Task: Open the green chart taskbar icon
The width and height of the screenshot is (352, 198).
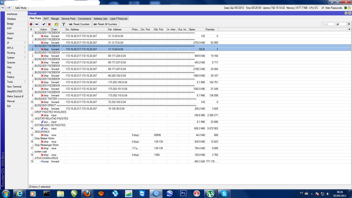Action: coord(128,194)
